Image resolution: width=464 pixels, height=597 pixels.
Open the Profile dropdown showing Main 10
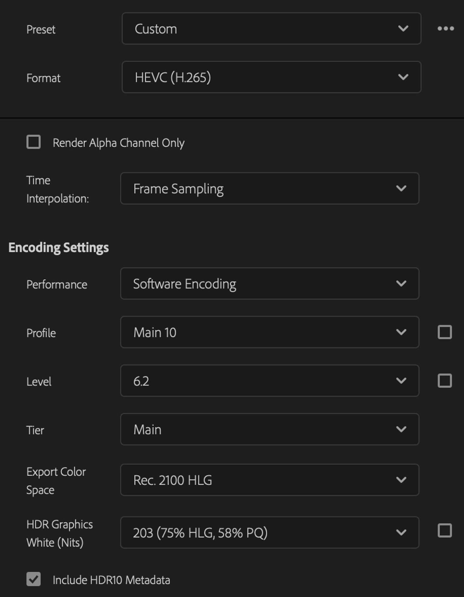[270, 332]
